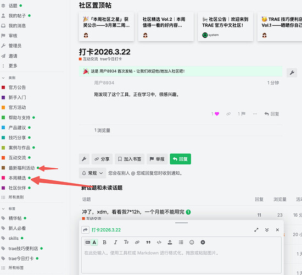The image size is (302, 275).
Task: Insert a blockquote in the composer
Action: pyautogui.click(x=148, y=242)
